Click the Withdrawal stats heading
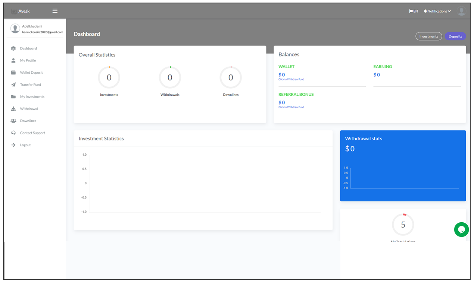Viewport: 474px width, 283px height. click(x=364, y=139)
